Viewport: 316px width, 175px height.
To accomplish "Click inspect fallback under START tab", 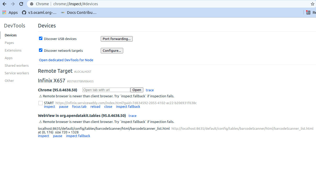I will (128, 106).
